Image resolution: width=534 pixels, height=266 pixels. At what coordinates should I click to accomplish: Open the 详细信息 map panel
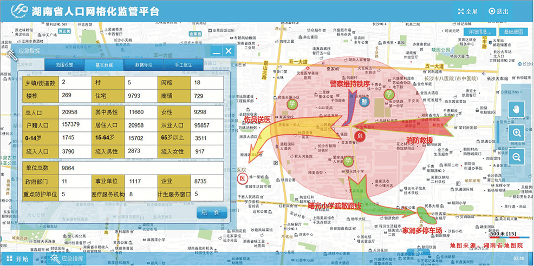coord(479,32)
